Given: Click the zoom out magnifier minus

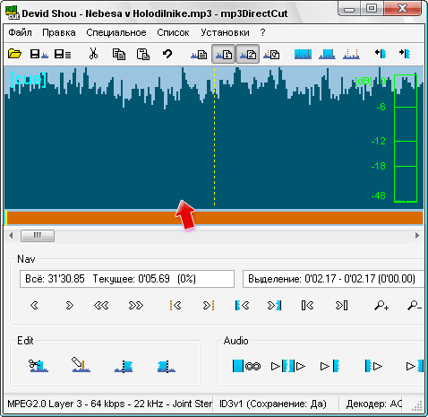Looking at the screenshot, I should click(x=415, y=306).
